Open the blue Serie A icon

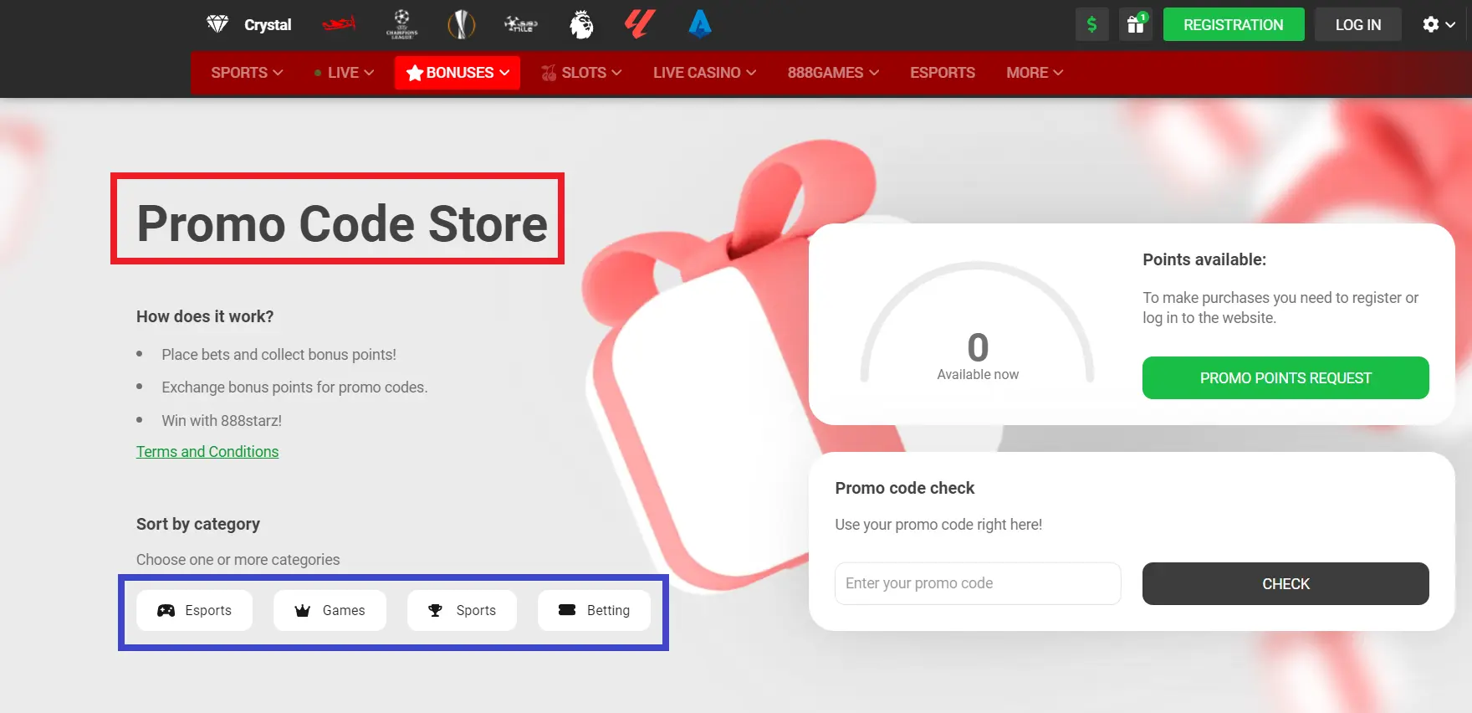(x=700, y=24)
